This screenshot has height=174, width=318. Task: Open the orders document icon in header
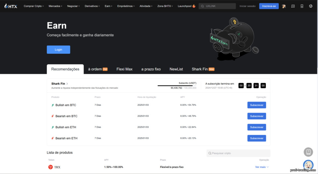[x=293, y=6]
